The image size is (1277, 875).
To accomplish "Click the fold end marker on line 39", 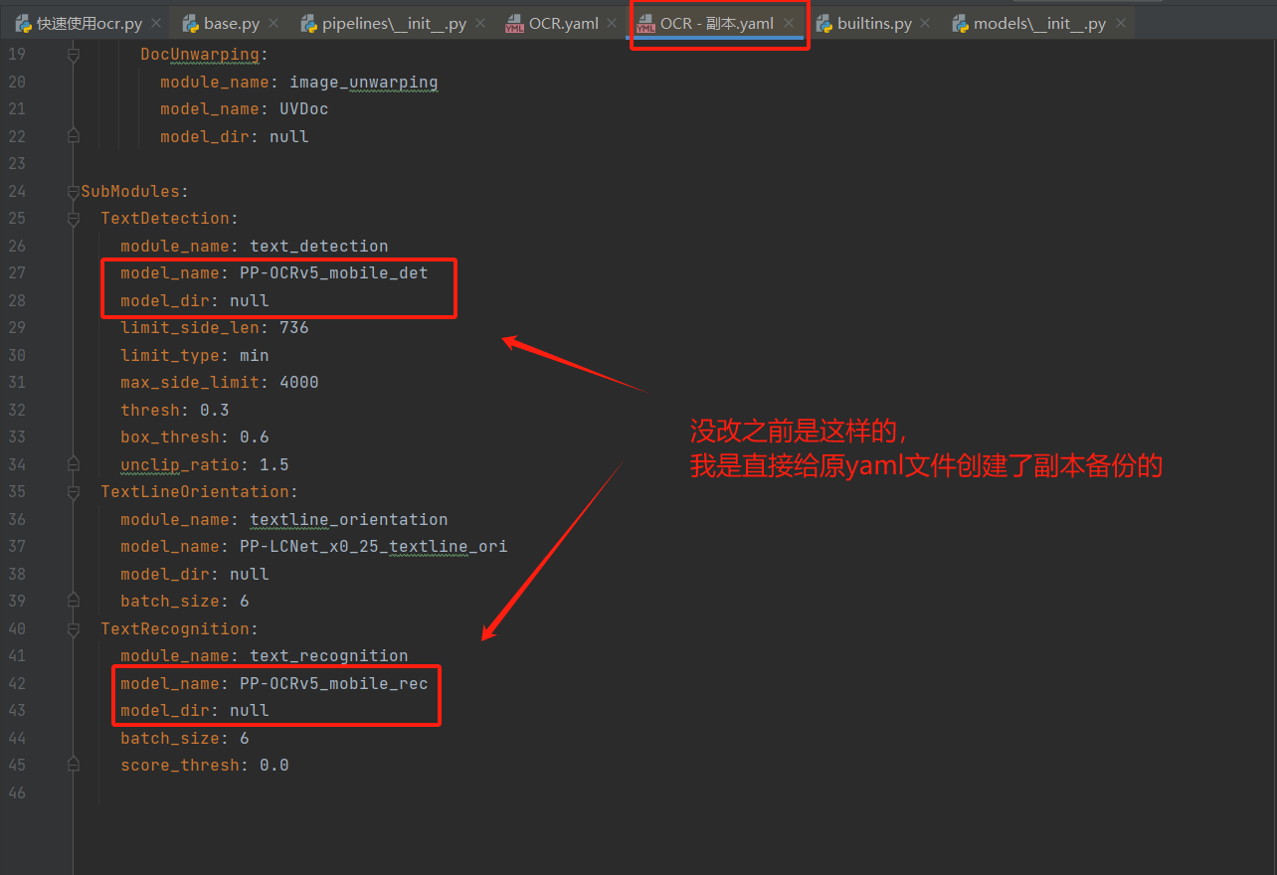I will 73,602.
